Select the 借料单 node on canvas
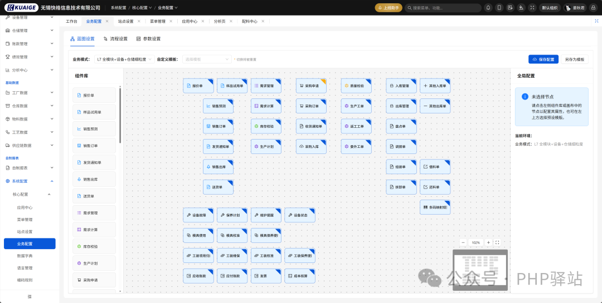 tap(435, 167)
